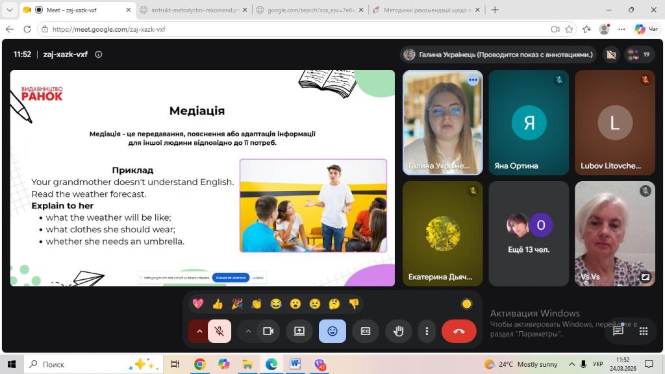665x374 pixels.
Task: Open the favorites list icon
Action: (x=586, y=29)
